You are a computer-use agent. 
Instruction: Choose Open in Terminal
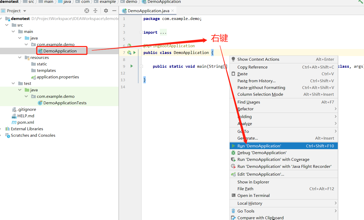284,195
